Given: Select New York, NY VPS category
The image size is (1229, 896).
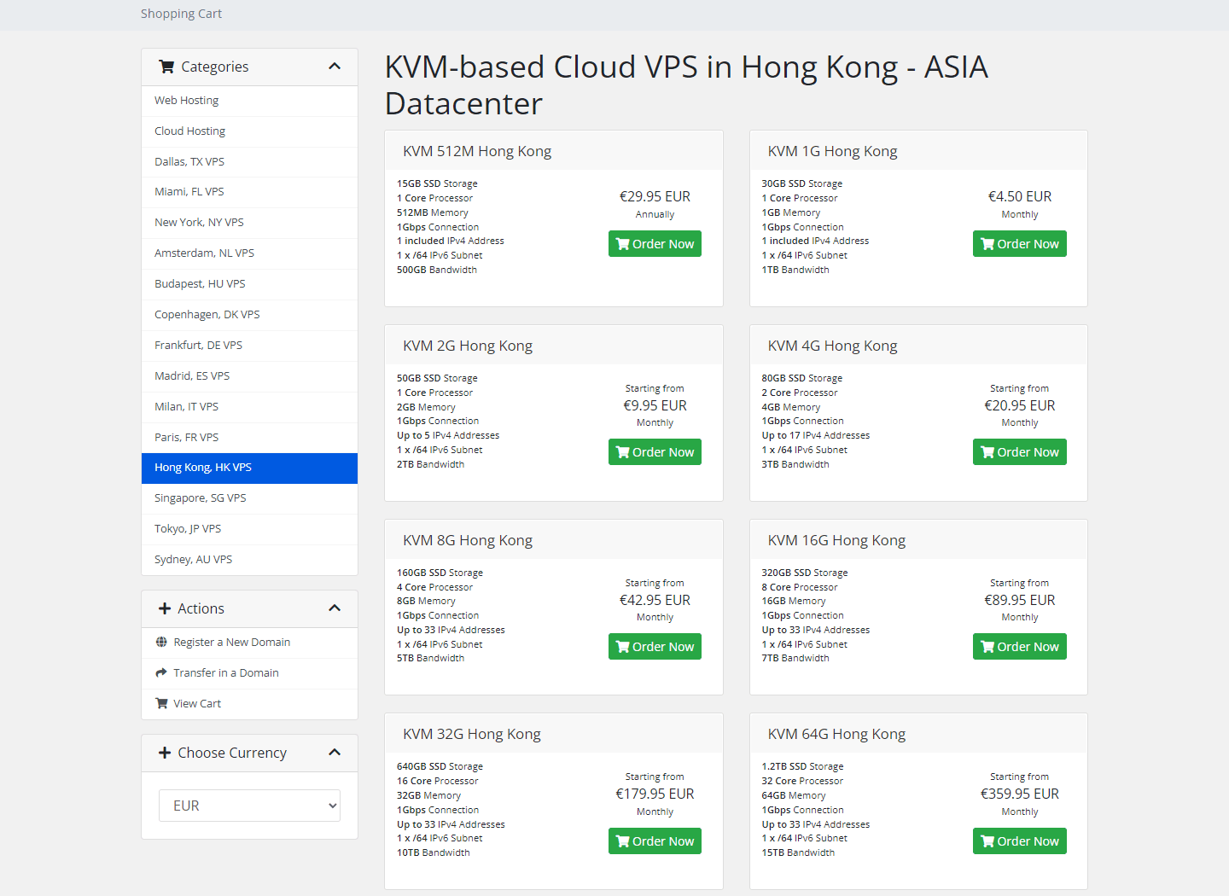Looking at the screenshot, I should tap(249, 223).
